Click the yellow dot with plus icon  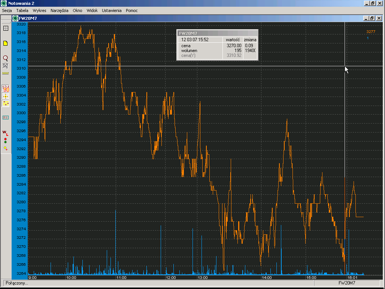pos(6,149)
